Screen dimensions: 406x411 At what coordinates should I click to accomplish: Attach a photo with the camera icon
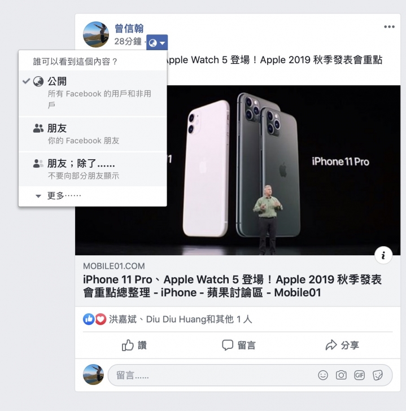(341, 375)
